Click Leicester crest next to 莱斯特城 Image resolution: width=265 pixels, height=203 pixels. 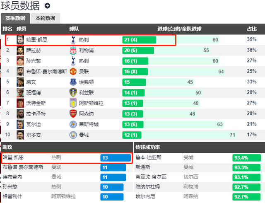[x=73, y=124]
